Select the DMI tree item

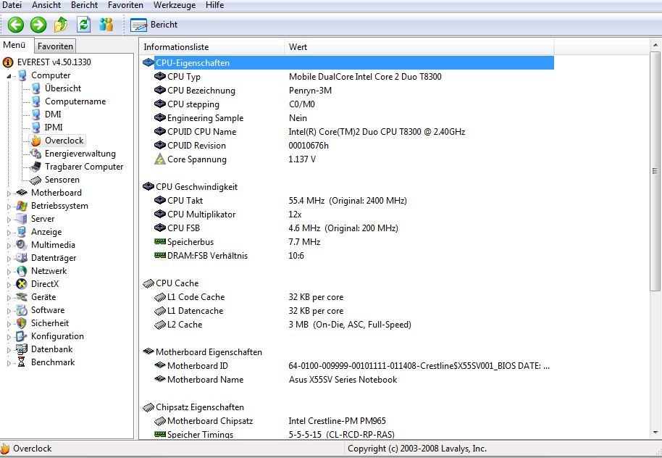pos(53,114)
